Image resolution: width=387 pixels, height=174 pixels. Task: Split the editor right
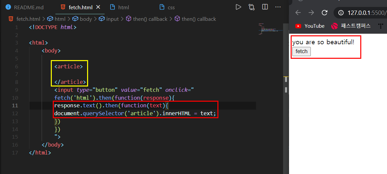click(265, 7)
